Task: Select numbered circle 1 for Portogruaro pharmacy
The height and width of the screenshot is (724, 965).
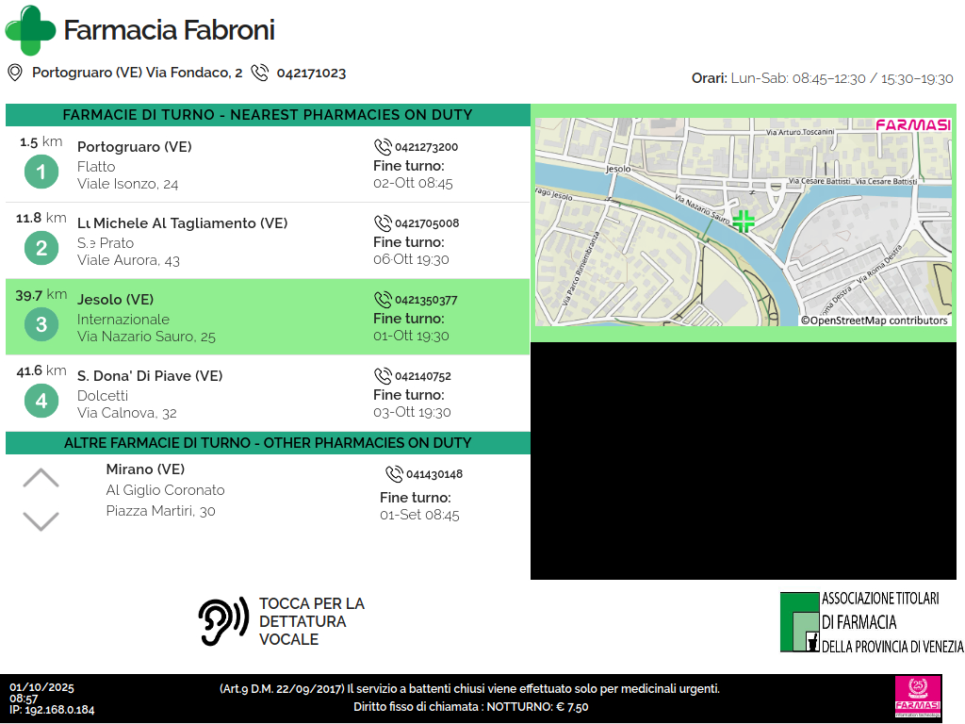Action: tap(41, 172)
